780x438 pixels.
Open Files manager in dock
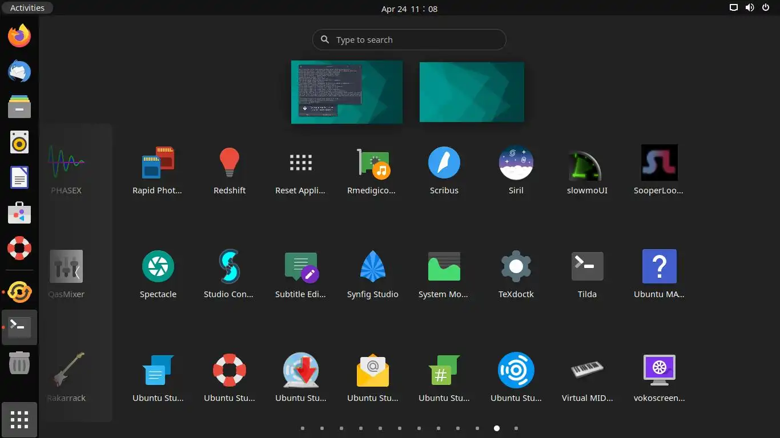[x=19, y=107]
